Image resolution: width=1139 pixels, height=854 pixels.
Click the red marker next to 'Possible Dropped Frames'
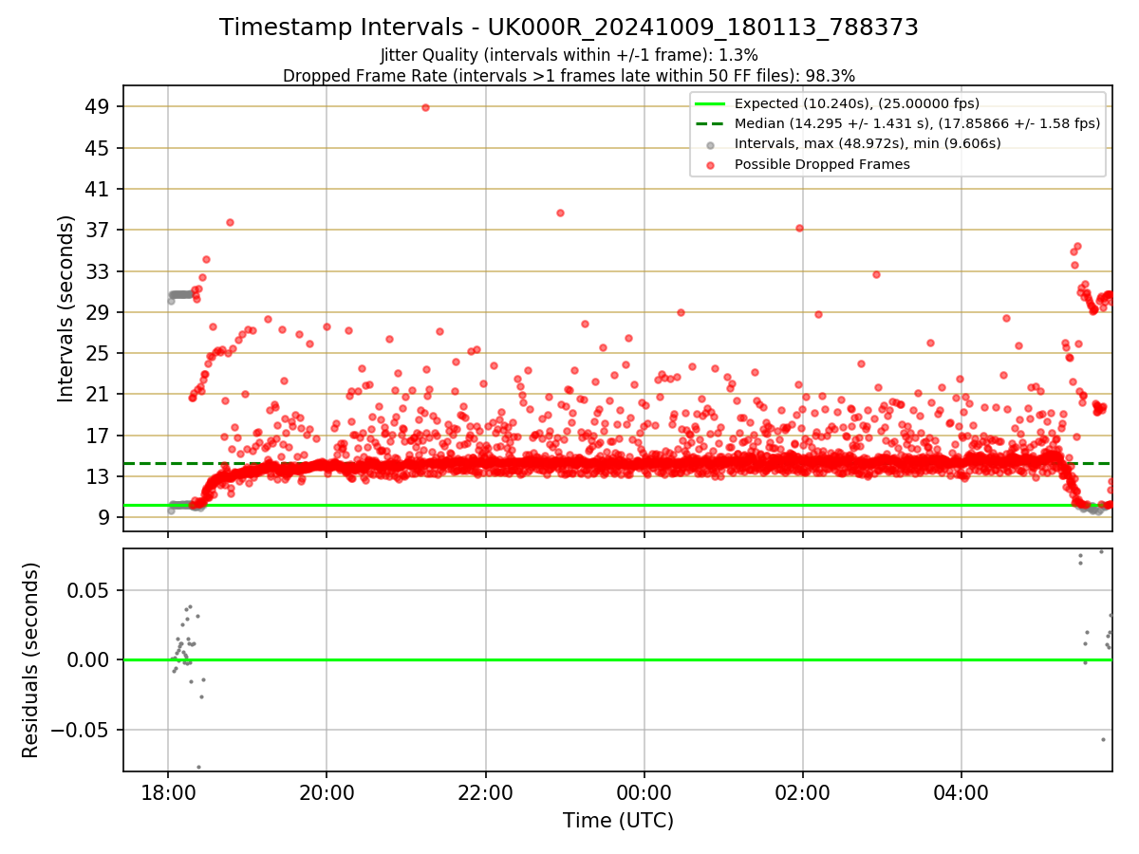point(711,164)
